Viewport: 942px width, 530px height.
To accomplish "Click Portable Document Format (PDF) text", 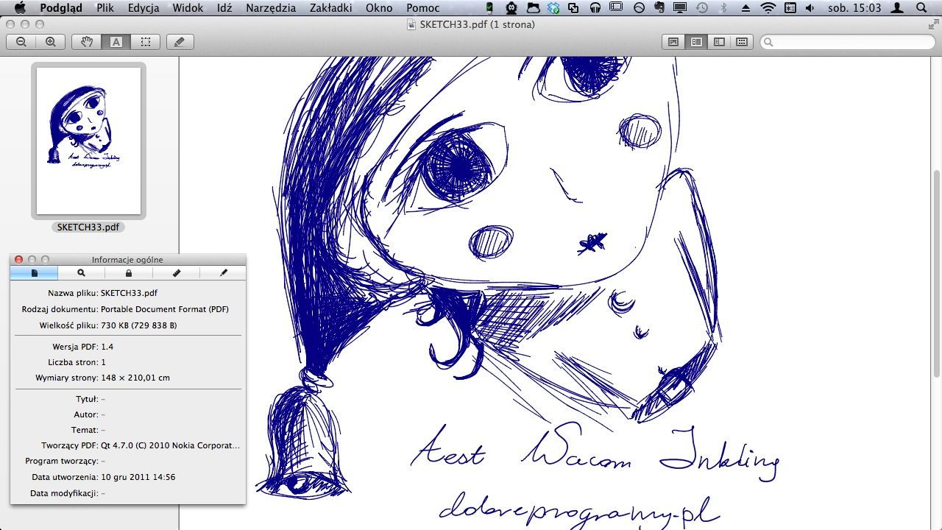I will tap(164, 309).
